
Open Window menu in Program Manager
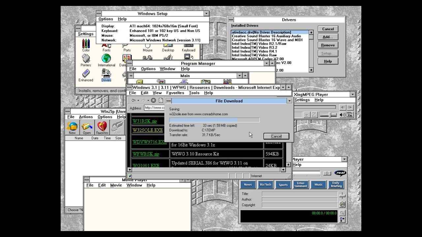point(167,69)
